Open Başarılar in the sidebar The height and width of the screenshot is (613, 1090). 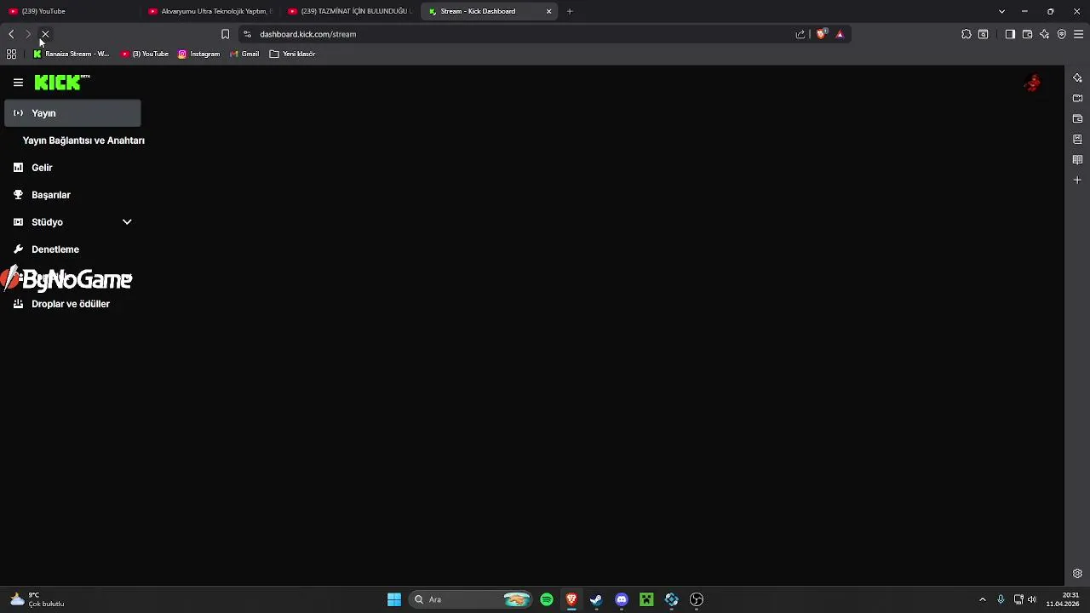(51, 195)
